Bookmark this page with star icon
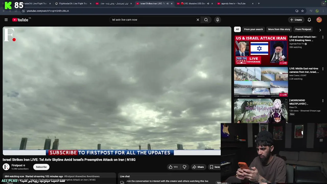 (302, 11)
